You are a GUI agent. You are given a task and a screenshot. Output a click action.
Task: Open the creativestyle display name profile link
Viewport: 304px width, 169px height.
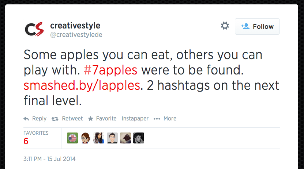pos(75,26)
